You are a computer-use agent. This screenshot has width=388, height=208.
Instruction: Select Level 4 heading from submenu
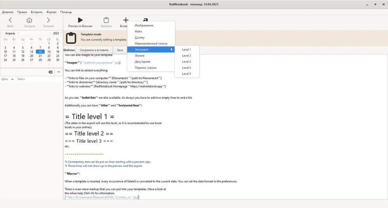click(x=187, y=68)
